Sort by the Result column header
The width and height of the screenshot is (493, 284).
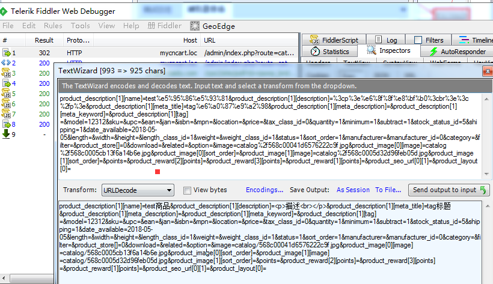(44, 40)
